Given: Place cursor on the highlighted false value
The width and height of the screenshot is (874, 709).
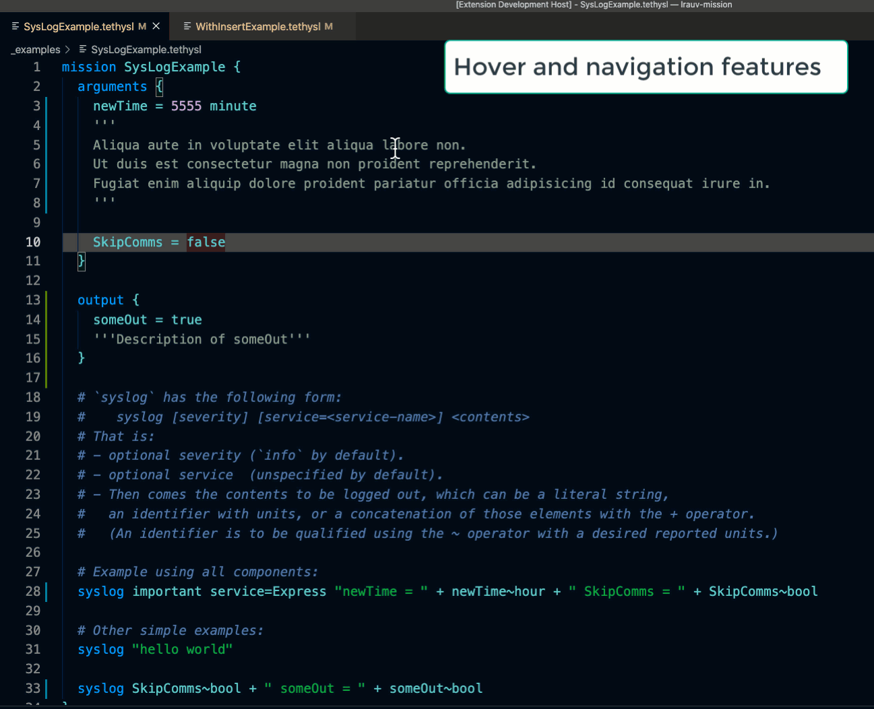Looking at the screenshot, I should click(206, 242).
